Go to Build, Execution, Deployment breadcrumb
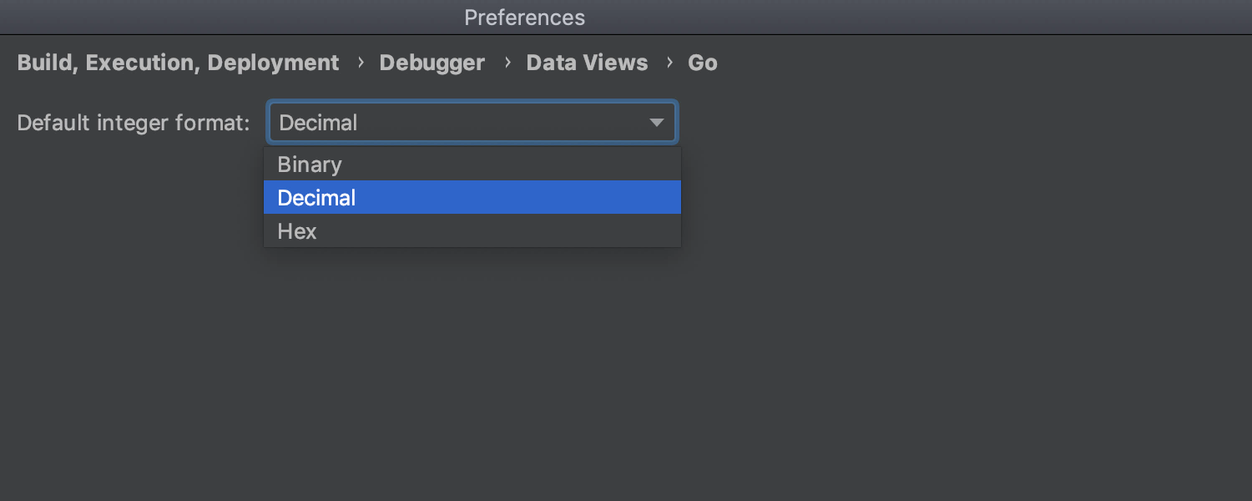 point(178,63)
